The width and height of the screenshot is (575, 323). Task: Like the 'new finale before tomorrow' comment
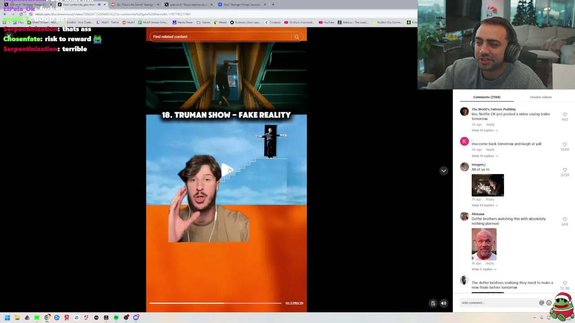click(565, 284)
